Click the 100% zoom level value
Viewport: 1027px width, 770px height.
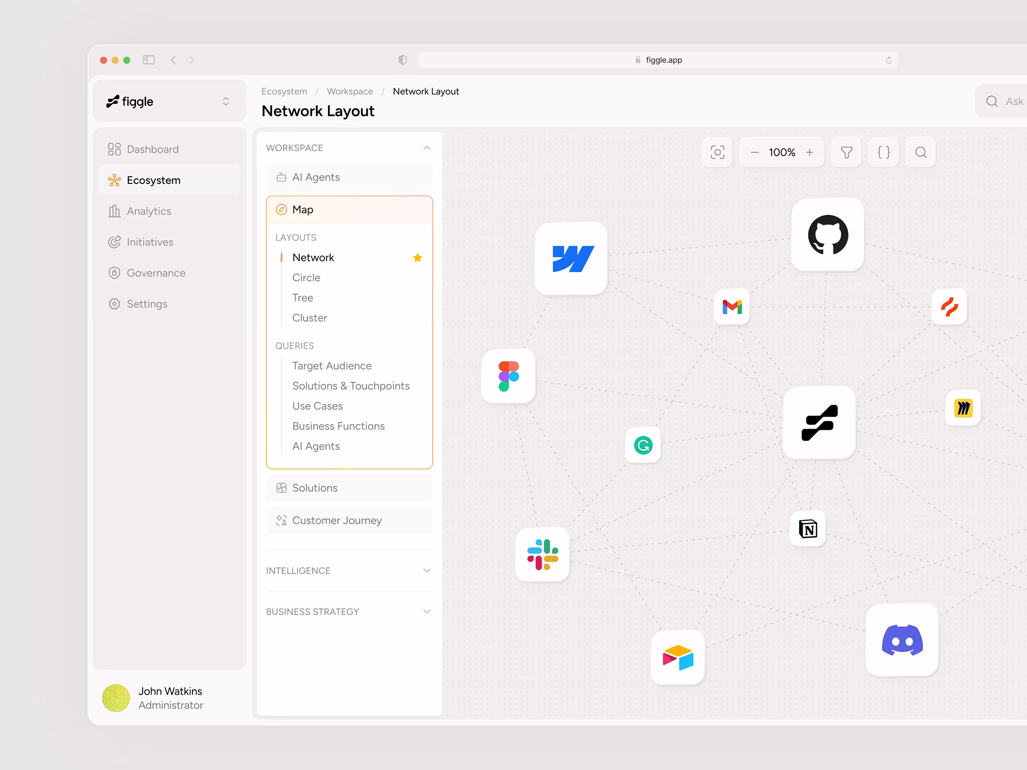782,152
